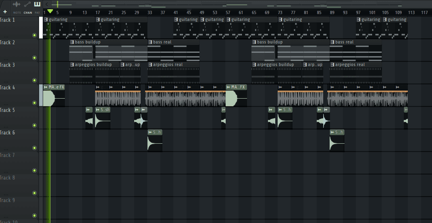Viewport: 432px width, 223px height.
Task: Click the playlist overview scroll bar at top
Action: point(242,4)
